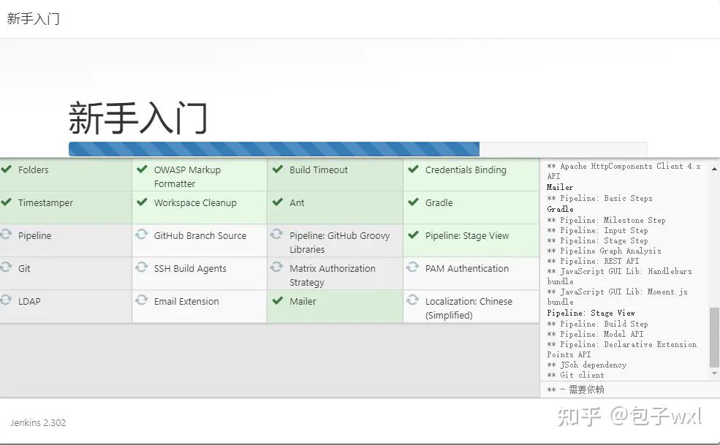720x445 pixels.
Task: Click the spinner next to Email Extension
Action: (x=142, y=301)
